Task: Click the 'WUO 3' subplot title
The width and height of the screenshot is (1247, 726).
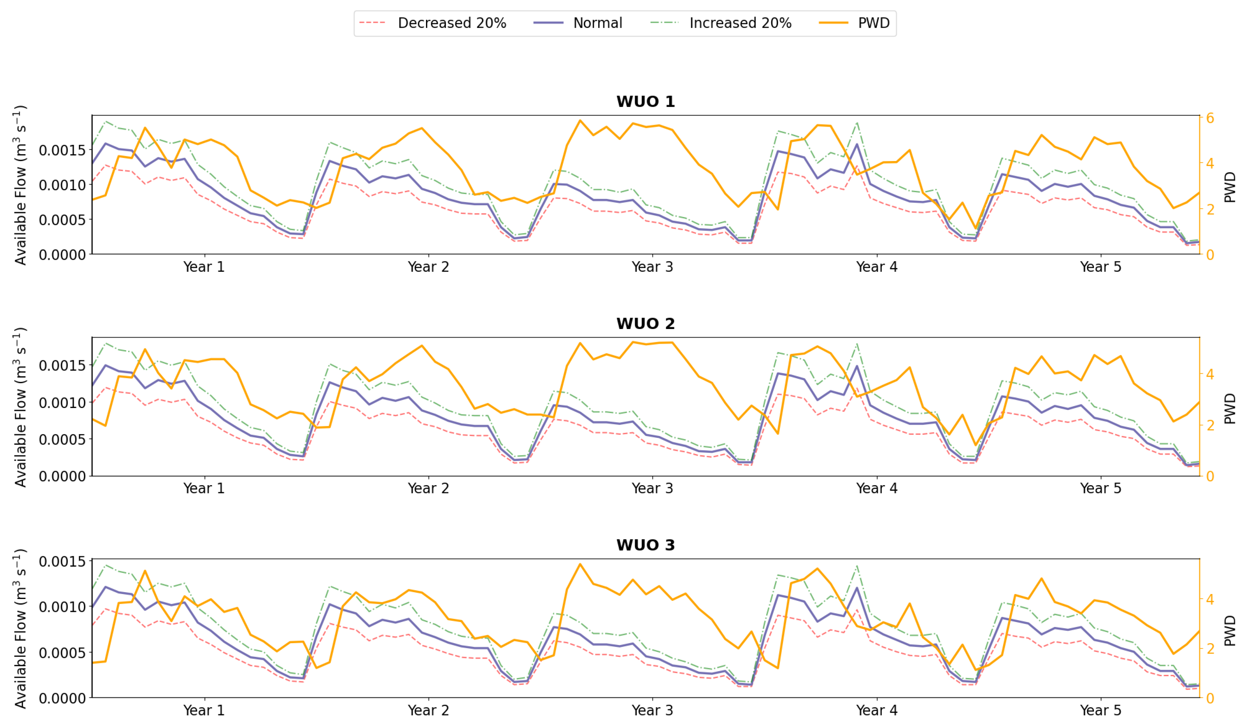Action: pyautogui.click(x=645, y=545)
